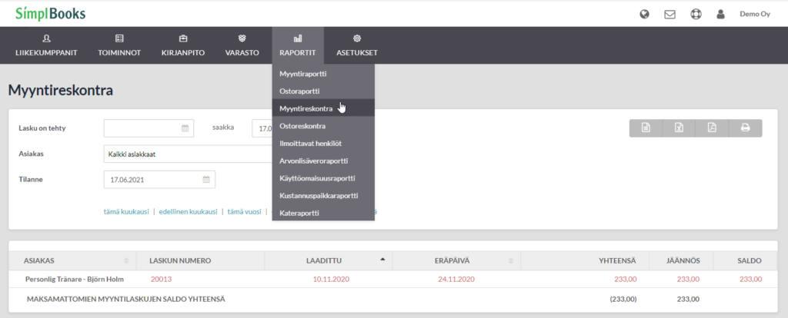Open the user profile icon
The image size is (788, 318).
pyautogui.click(x=720, y=14)
